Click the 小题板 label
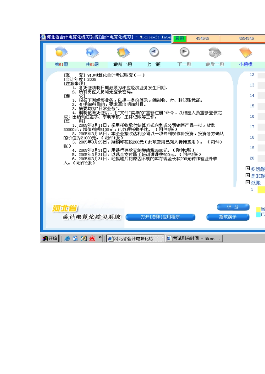 pos(245,64)
